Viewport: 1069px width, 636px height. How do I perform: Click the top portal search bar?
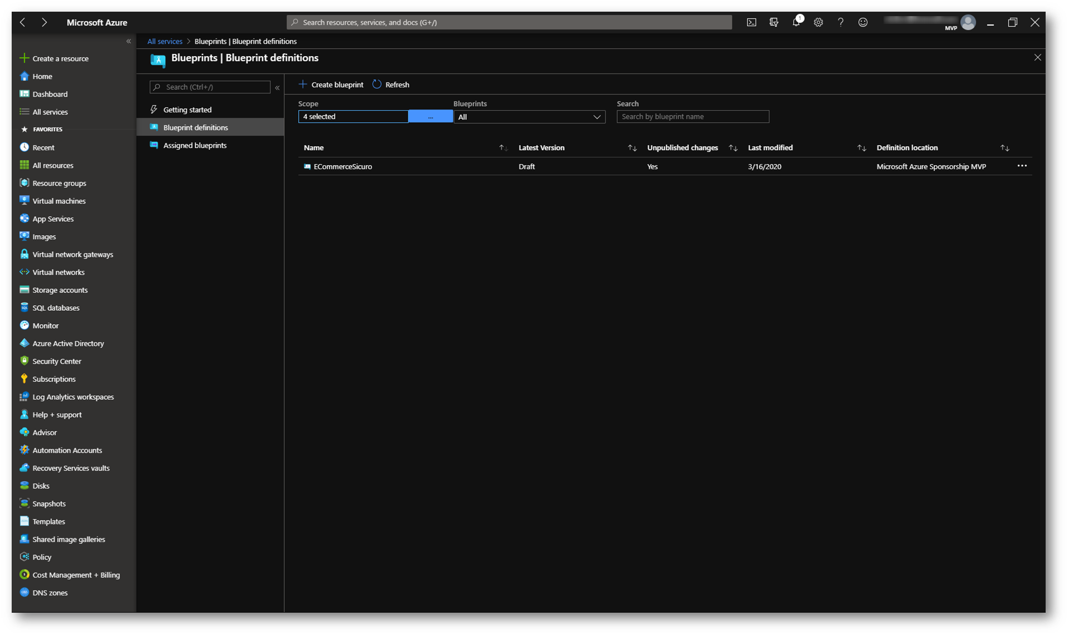(x=509, y=22)
